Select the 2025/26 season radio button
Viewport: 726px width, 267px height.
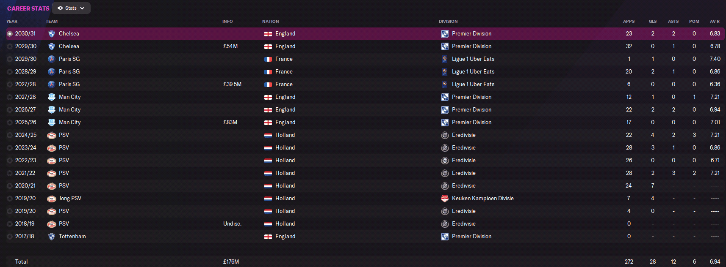10,123
